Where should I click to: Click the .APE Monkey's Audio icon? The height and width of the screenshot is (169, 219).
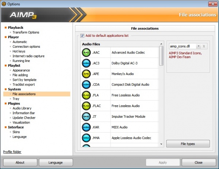coord(86,74)
